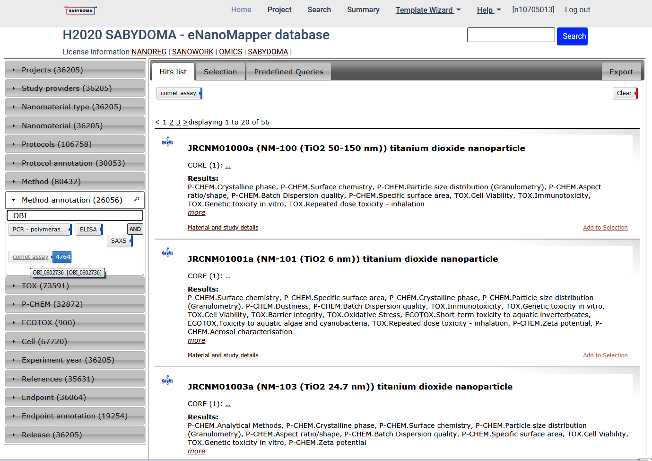Toggle the PCR - polymerase filter tag
The image size is (652, 461).
click(x=39, y=230)
